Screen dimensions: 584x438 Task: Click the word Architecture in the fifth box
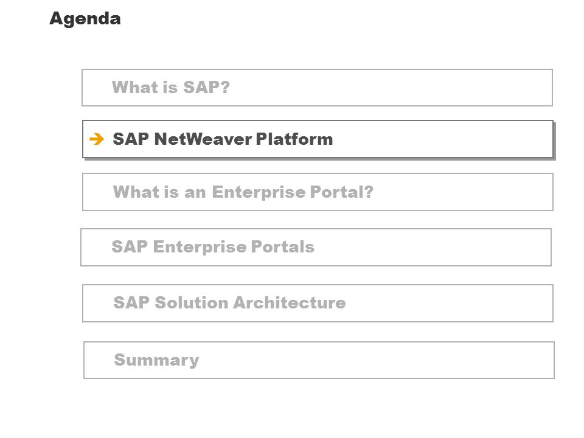[290, 302]
